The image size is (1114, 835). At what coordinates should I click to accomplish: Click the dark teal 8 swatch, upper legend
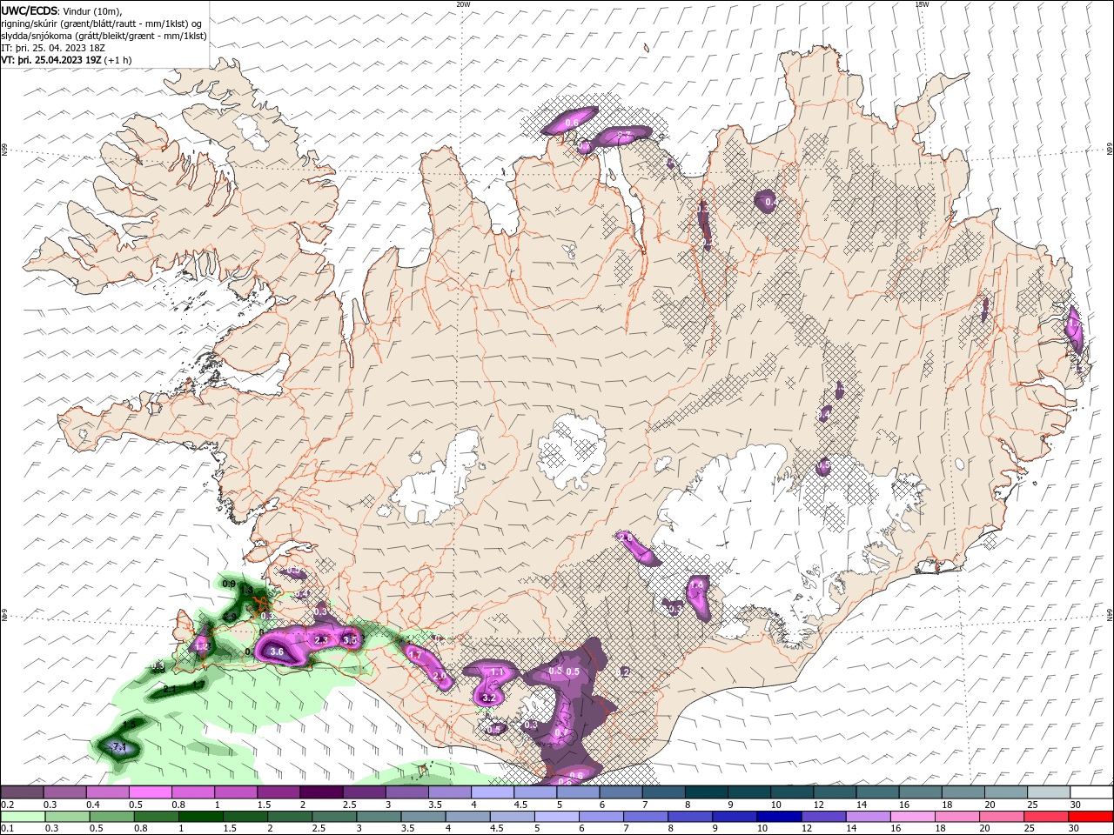point(707,792)
